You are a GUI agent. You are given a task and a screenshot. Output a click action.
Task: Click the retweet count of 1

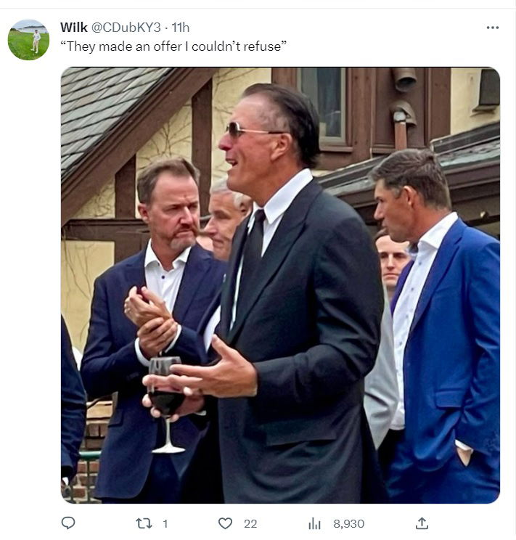click(x=165, y=523)
